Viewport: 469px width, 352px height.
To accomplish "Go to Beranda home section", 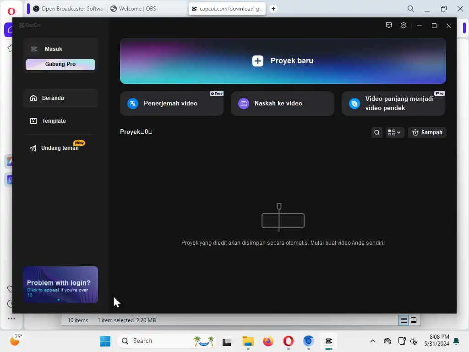I will pos(60,98).
